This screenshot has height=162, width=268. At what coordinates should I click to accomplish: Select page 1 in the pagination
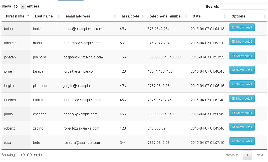tap(247, 155)
